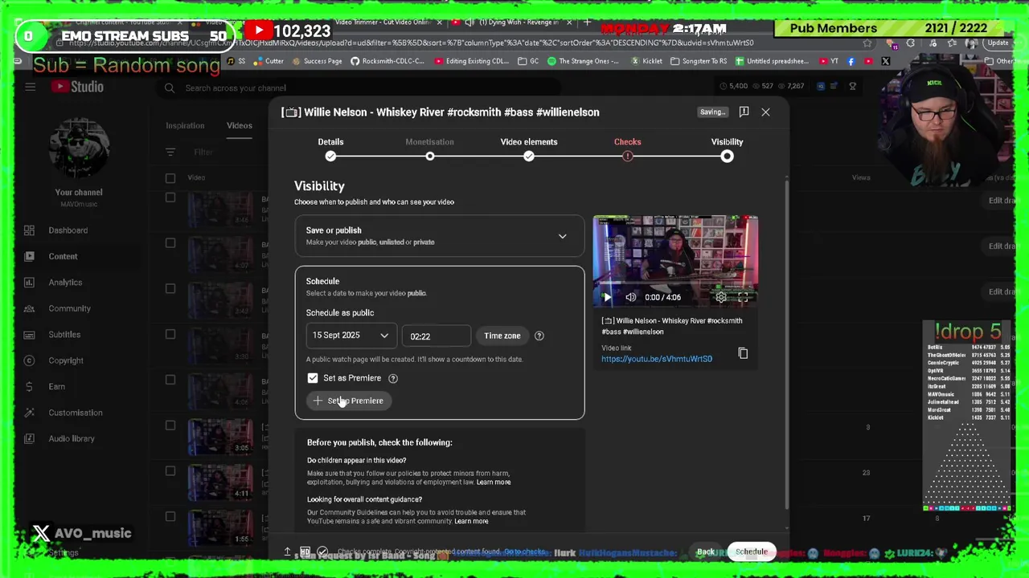1029x578 pixels.
Task: Open Subtitles in the Studio sidebar
Action: pos(64,335)
